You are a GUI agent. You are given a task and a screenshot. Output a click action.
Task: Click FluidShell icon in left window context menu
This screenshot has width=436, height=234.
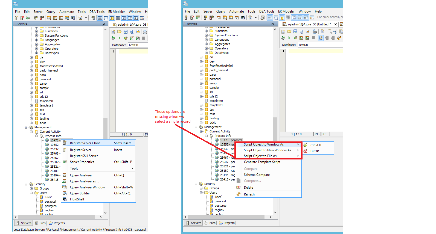tap(65, 199)
